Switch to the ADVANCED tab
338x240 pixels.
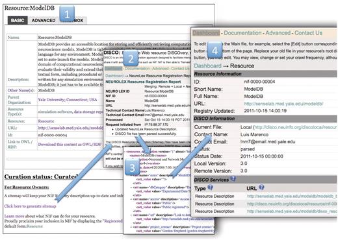point(44,20)
